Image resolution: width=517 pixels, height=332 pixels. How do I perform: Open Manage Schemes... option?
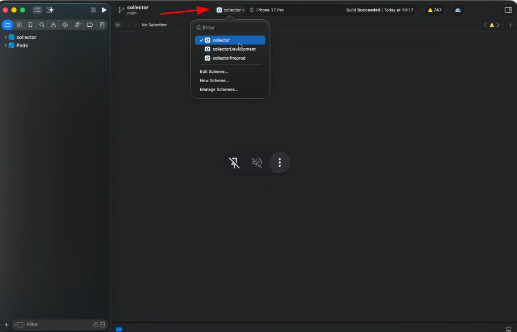[219, 90]
